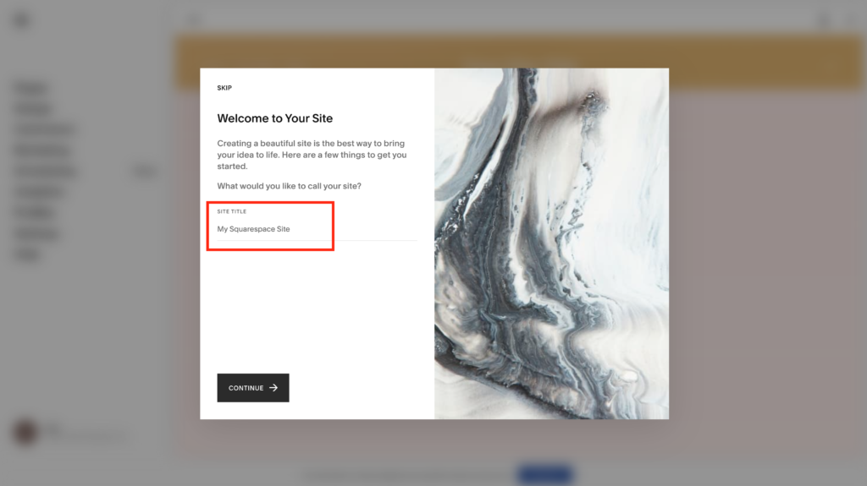Select the last blurred sidebar menu item

tap(27, 254)
